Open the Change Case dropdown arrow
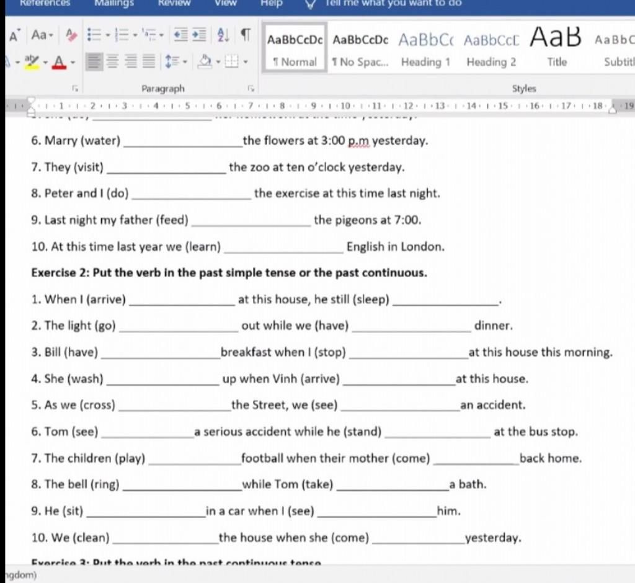The image size is (635, 583). [x=51, y=35]
